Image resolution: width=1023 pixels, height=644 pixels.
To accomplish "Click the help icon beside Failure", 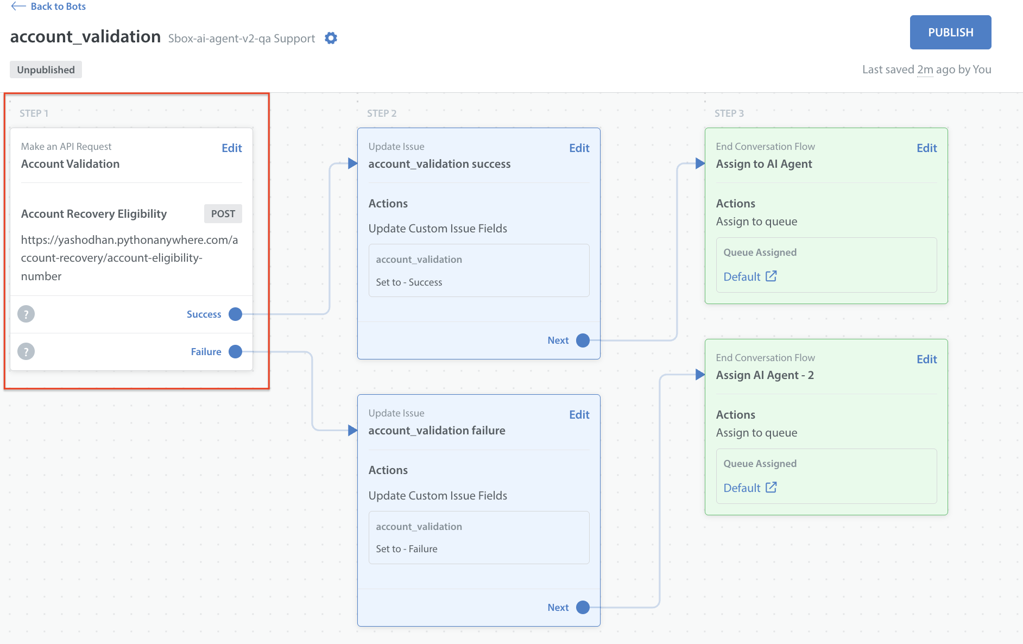I will pyautogui.click(x=26, y=351).
